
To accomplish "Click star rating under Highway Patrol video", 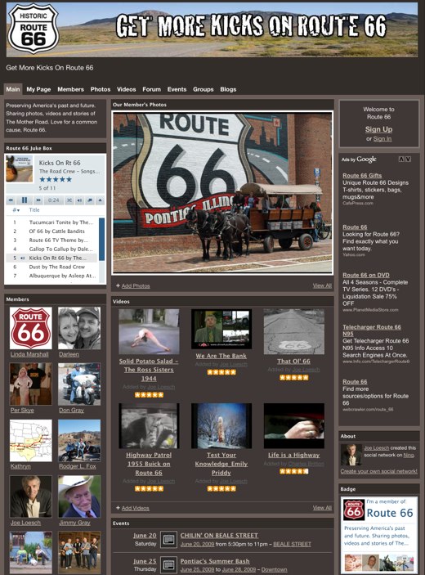I will tap(149, 488).
